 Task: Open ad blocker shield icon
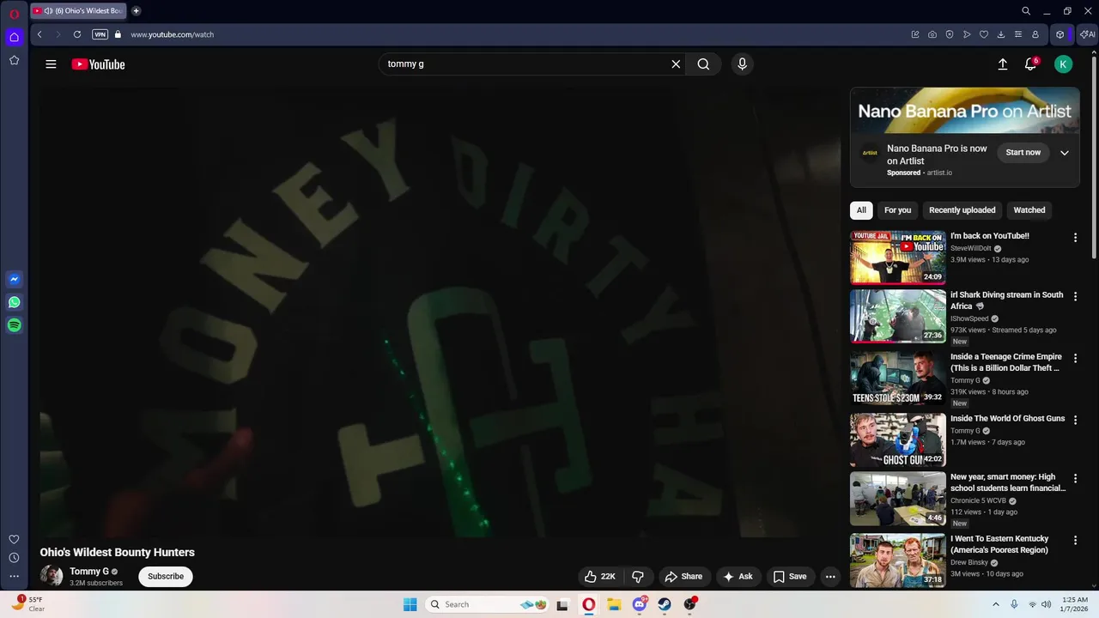(950, 34)
